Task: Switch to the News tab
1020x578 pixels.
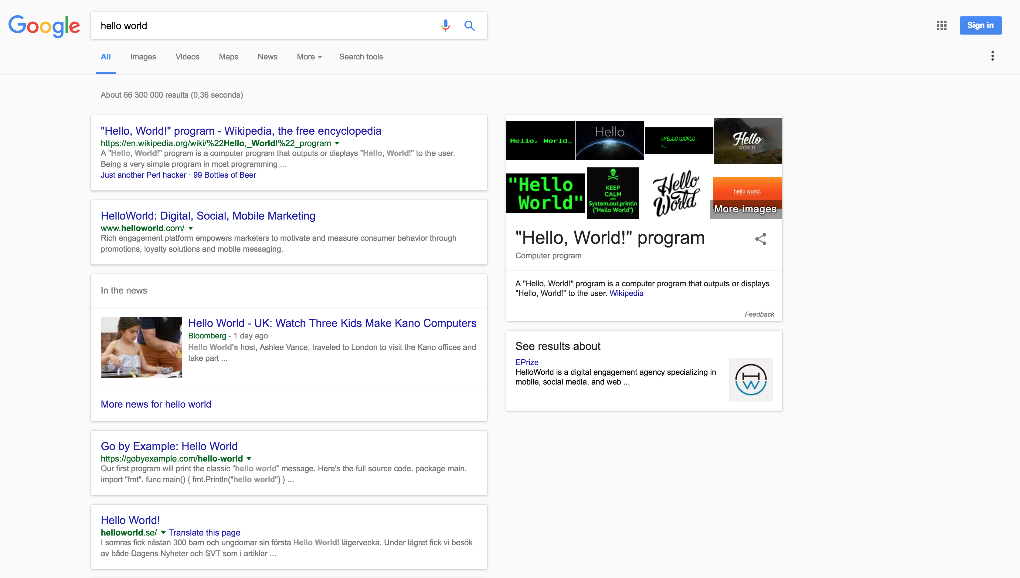Action: pyautogui.click(x=267, y=57)
